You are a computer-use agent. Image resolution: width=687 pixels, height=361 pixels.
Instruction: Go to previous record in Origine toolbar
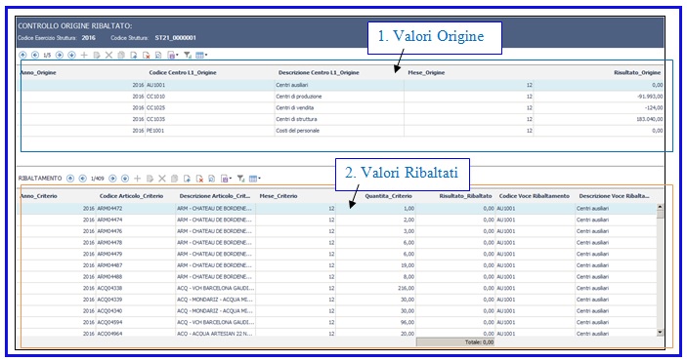[35, 56]
